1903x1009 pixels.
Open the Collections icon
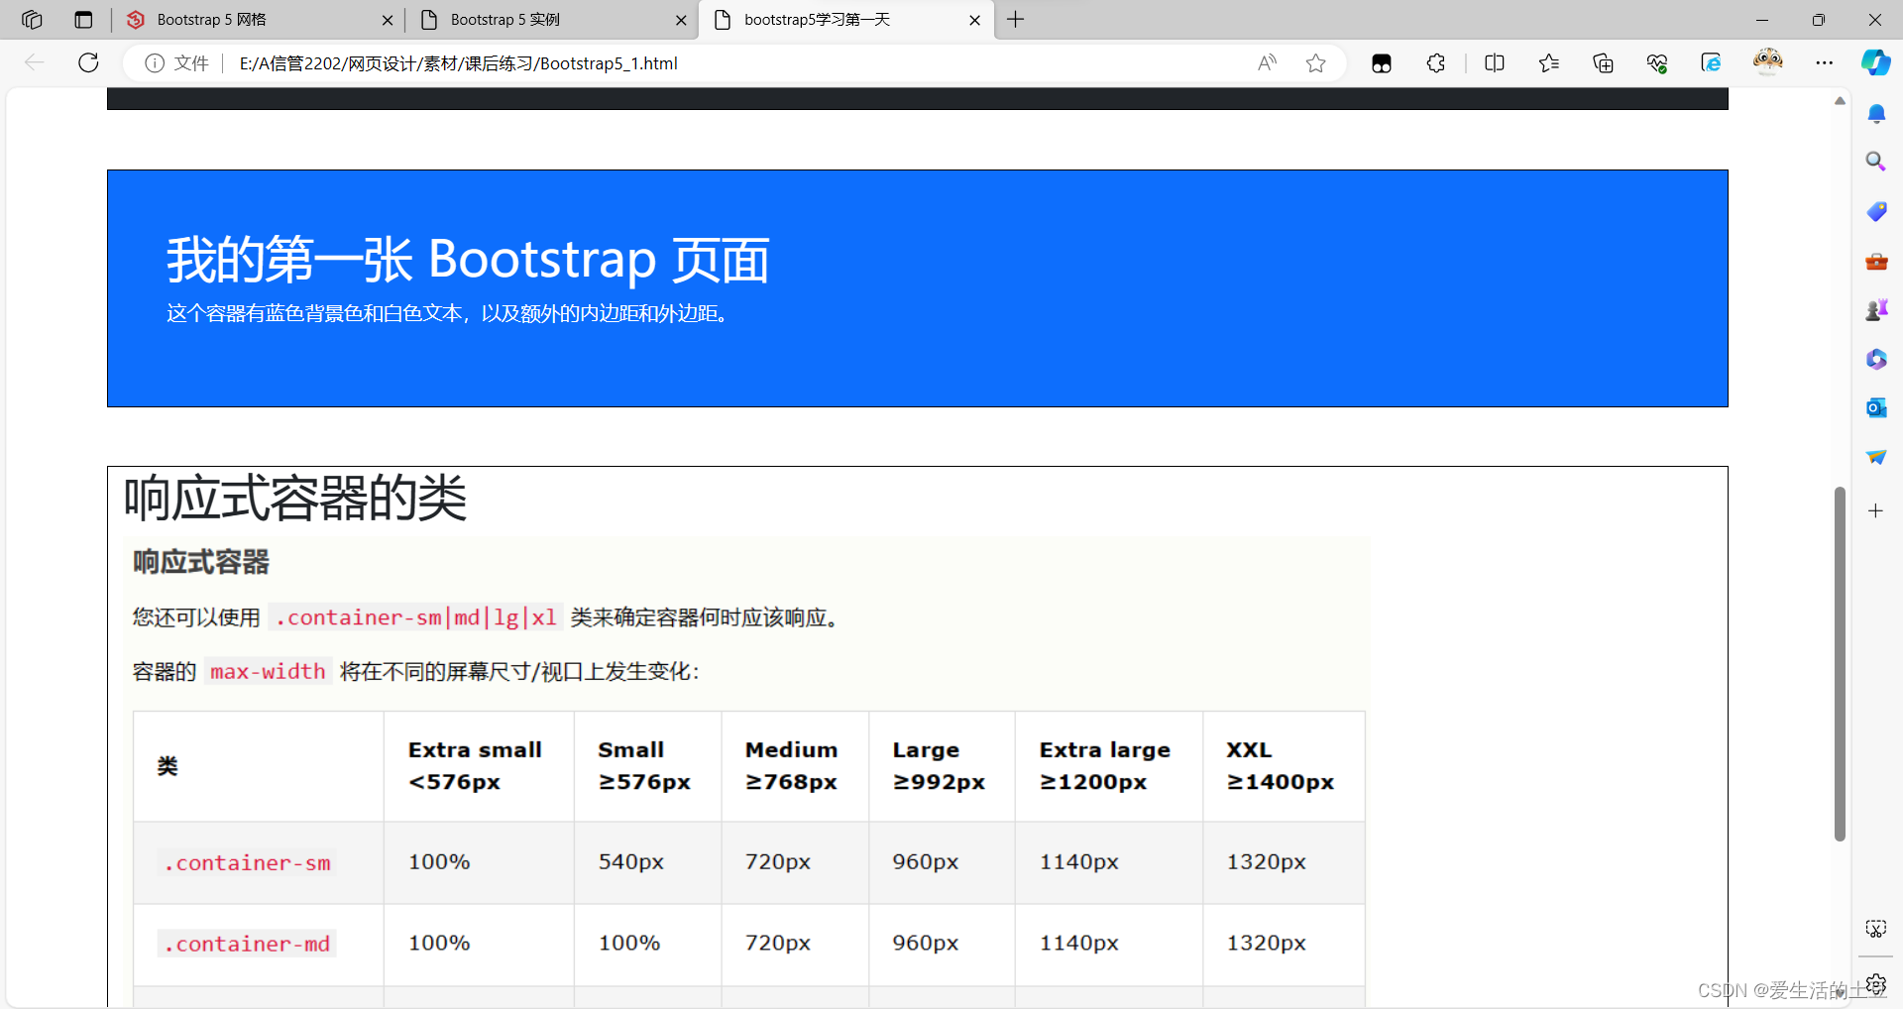point(1603,63)
